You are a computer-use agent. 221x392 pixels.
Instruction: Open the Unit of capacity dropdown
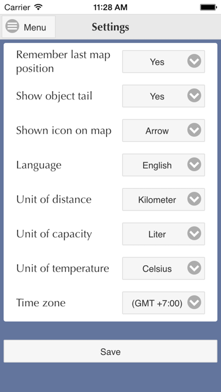tap(163, 234)
